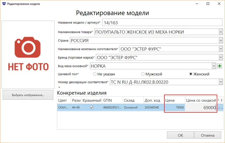Select the 'Не указан' gender radio button
The width and height of the screenshot is (225, 143).
pyautogui.click(x=95, y=74)
